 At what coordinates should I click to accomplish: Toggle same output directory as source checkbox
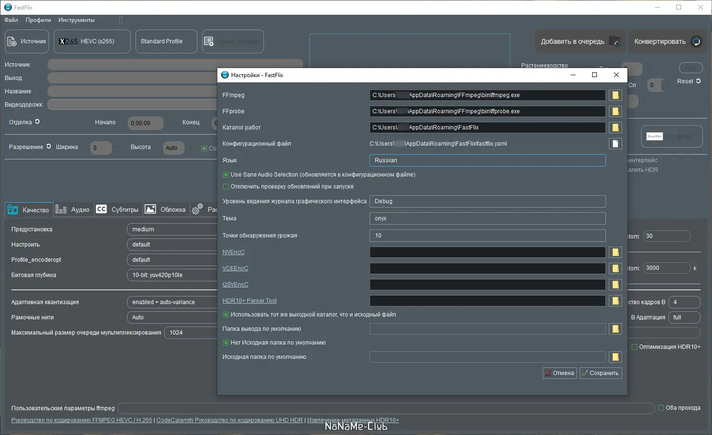(x=226, y=315)
